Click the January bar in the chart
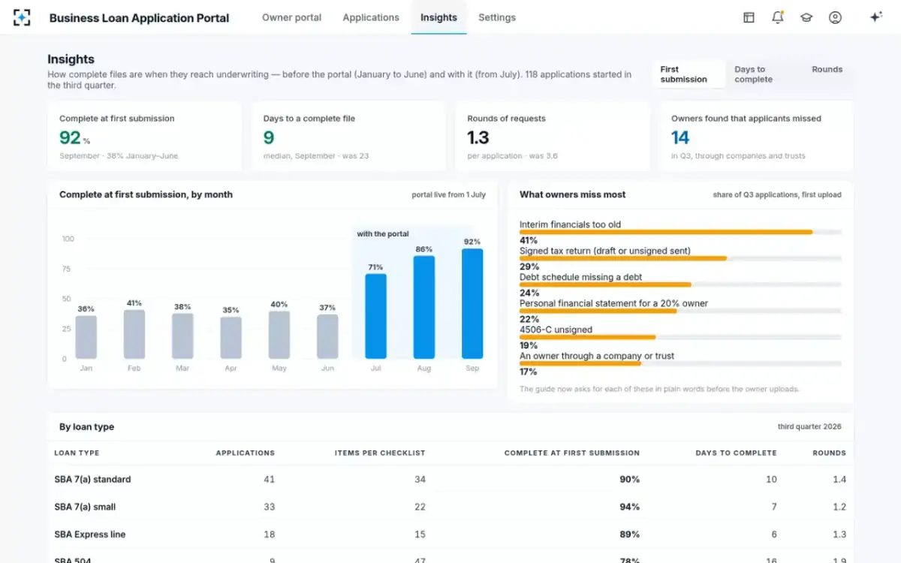901x563 pixels. (86, 337)
